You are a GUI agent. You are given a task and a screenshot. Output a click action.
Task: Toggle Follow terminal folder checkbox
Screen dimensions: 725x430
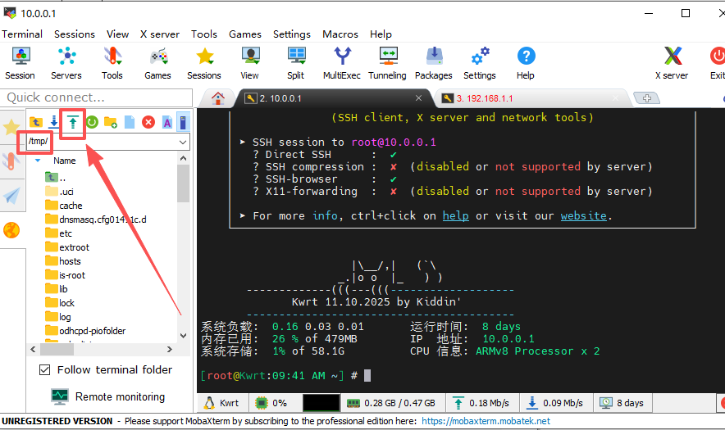pos(45,370)
